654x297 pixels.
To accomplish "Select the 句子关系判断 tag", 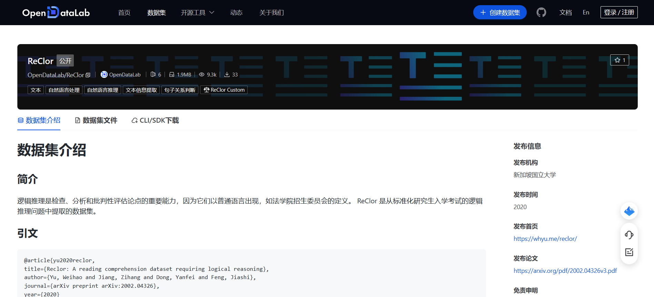I will point(180,90).
